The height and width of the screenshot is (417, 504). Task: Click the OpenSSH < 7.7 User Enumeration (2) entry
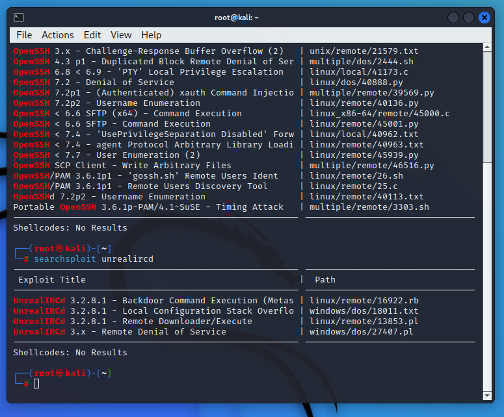tap(107, 155)
